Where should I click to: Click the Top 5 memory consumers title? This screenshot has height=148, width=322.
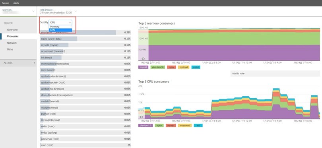tap(157, 23)
